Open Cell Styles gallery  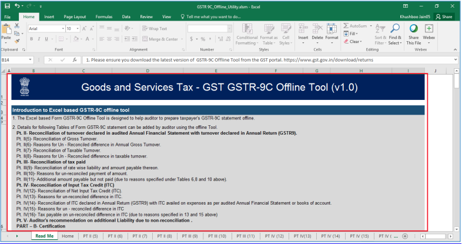coord(286,35)
